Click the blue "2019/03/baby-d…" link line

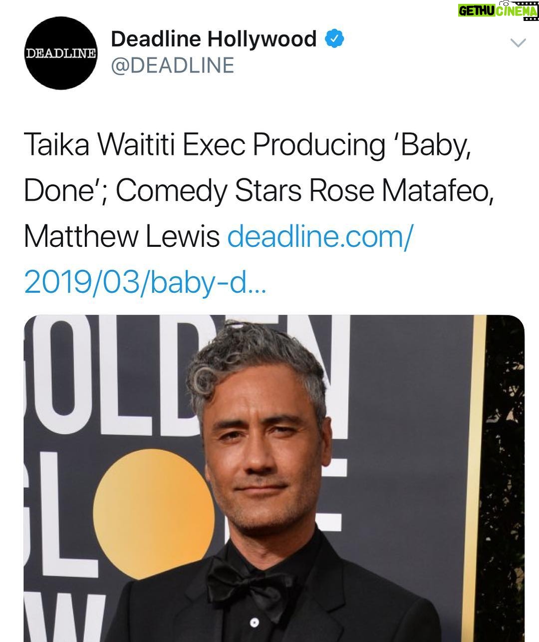tap(145, 282)
